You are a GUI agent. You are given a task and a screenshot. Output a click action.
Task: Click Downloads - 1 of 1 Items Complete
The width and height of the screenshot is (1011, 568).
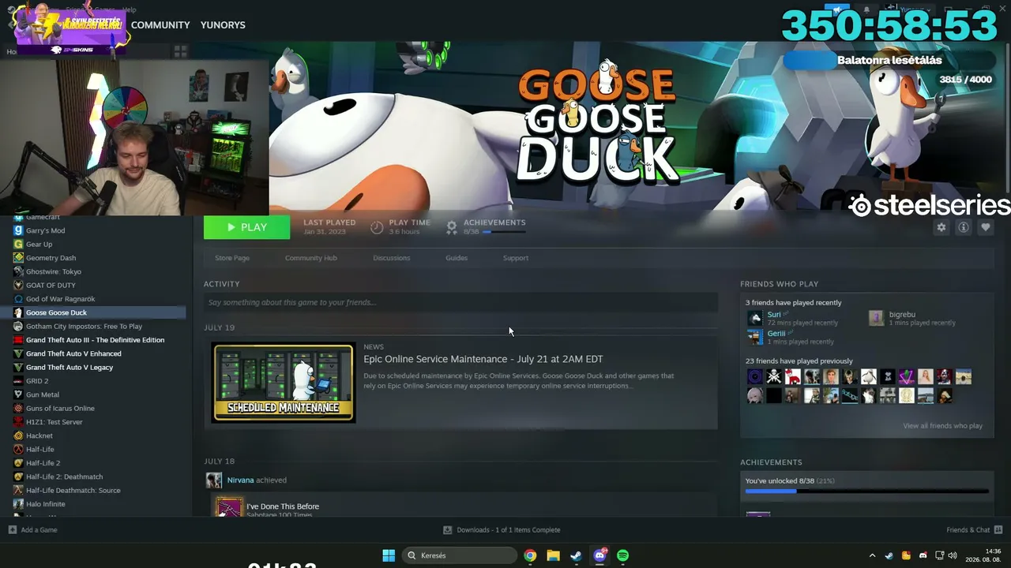click(x=509, y=530)
